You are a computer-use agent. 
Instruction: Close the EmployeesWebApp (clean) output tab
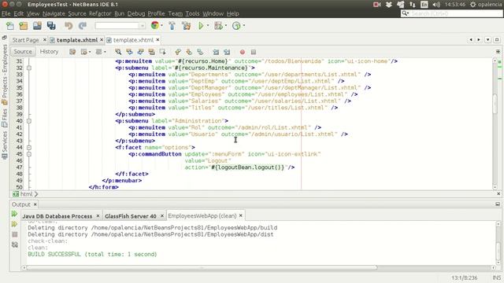click(x=240, y=215)
